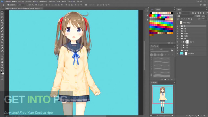Open the イメージ menu

pos(21,1)
